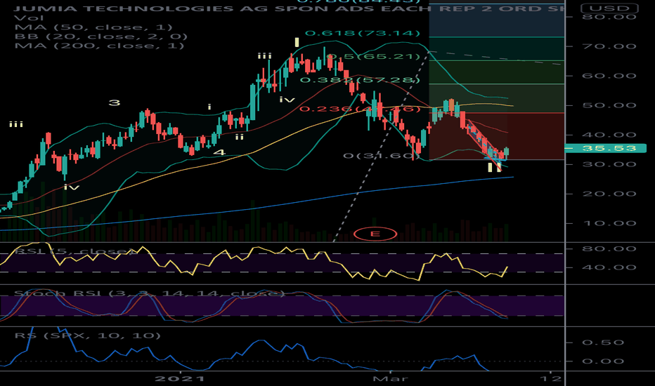Click the 80.00 price axis label

(609, 17)
